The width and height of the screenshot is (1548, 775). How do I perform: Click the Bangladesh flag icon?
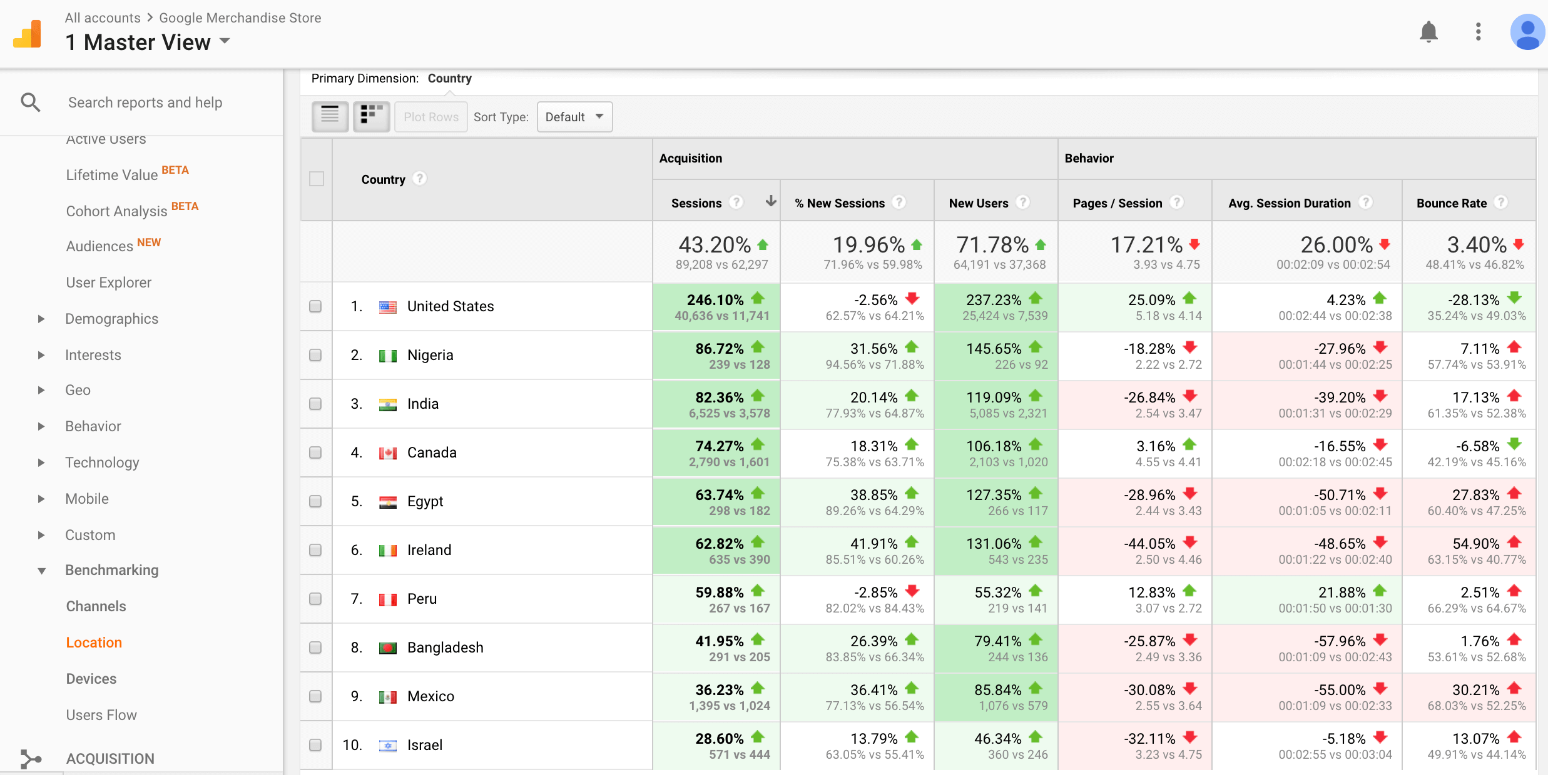click(x=388, y=648)
